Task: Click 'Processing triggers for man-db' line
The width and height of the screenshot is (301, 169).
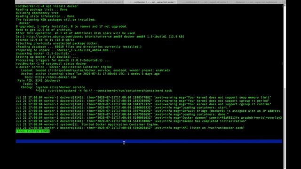Action: tap(63, 61)
